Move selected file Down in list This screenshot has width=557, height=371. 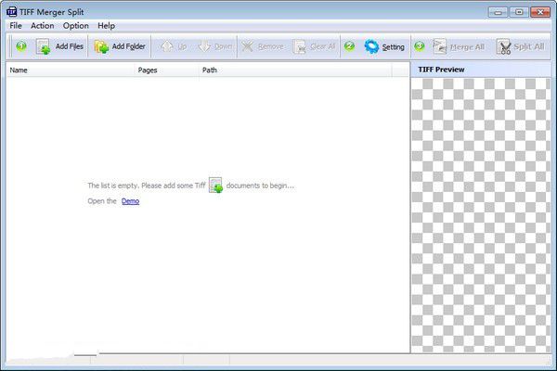pos(215,46)
